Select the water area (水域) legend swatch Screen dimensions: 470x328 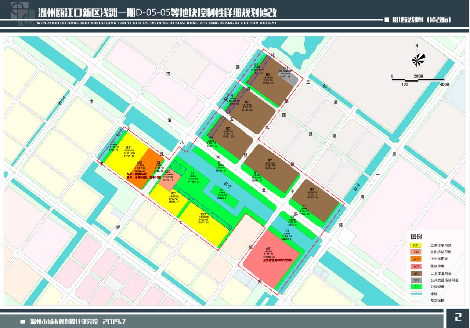(x=416, y=294)
